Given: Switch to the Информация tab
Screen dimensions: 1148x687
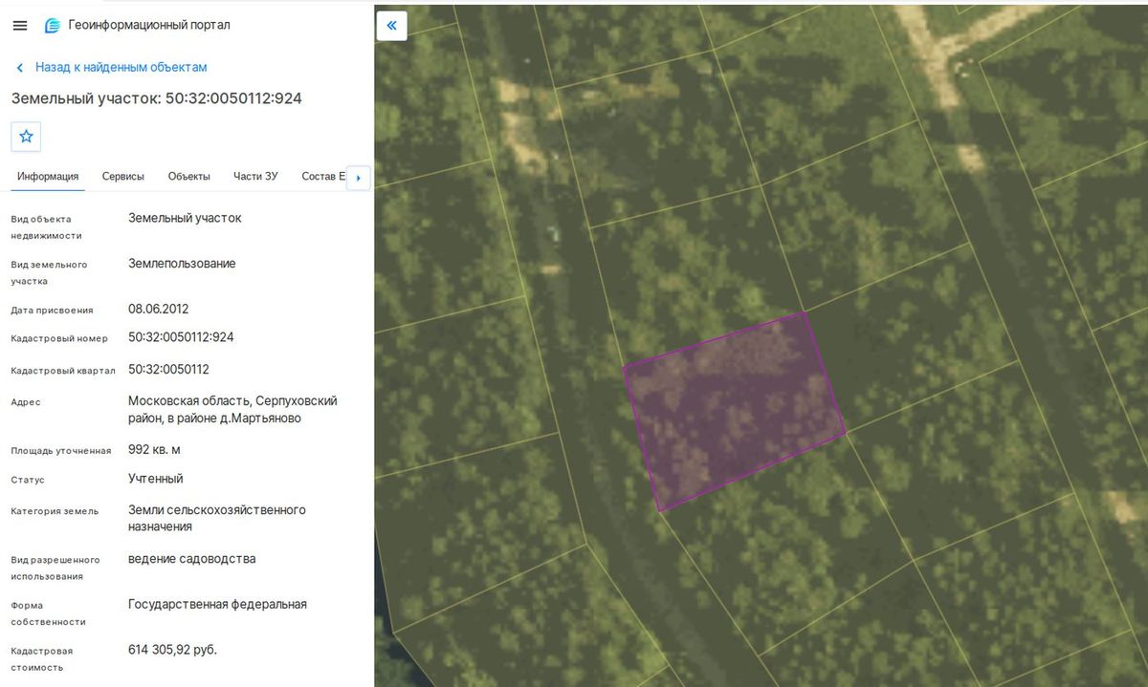Looking at the screenshot, I should tap(48, 177).
